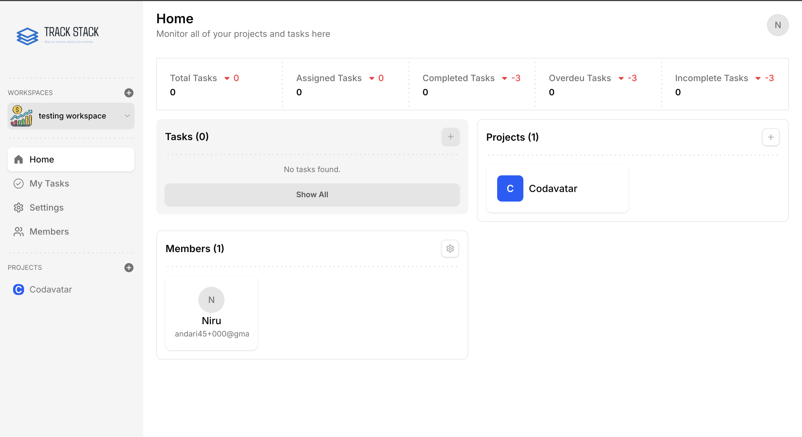Open Members settings gear icon

(x=450, y=248)
